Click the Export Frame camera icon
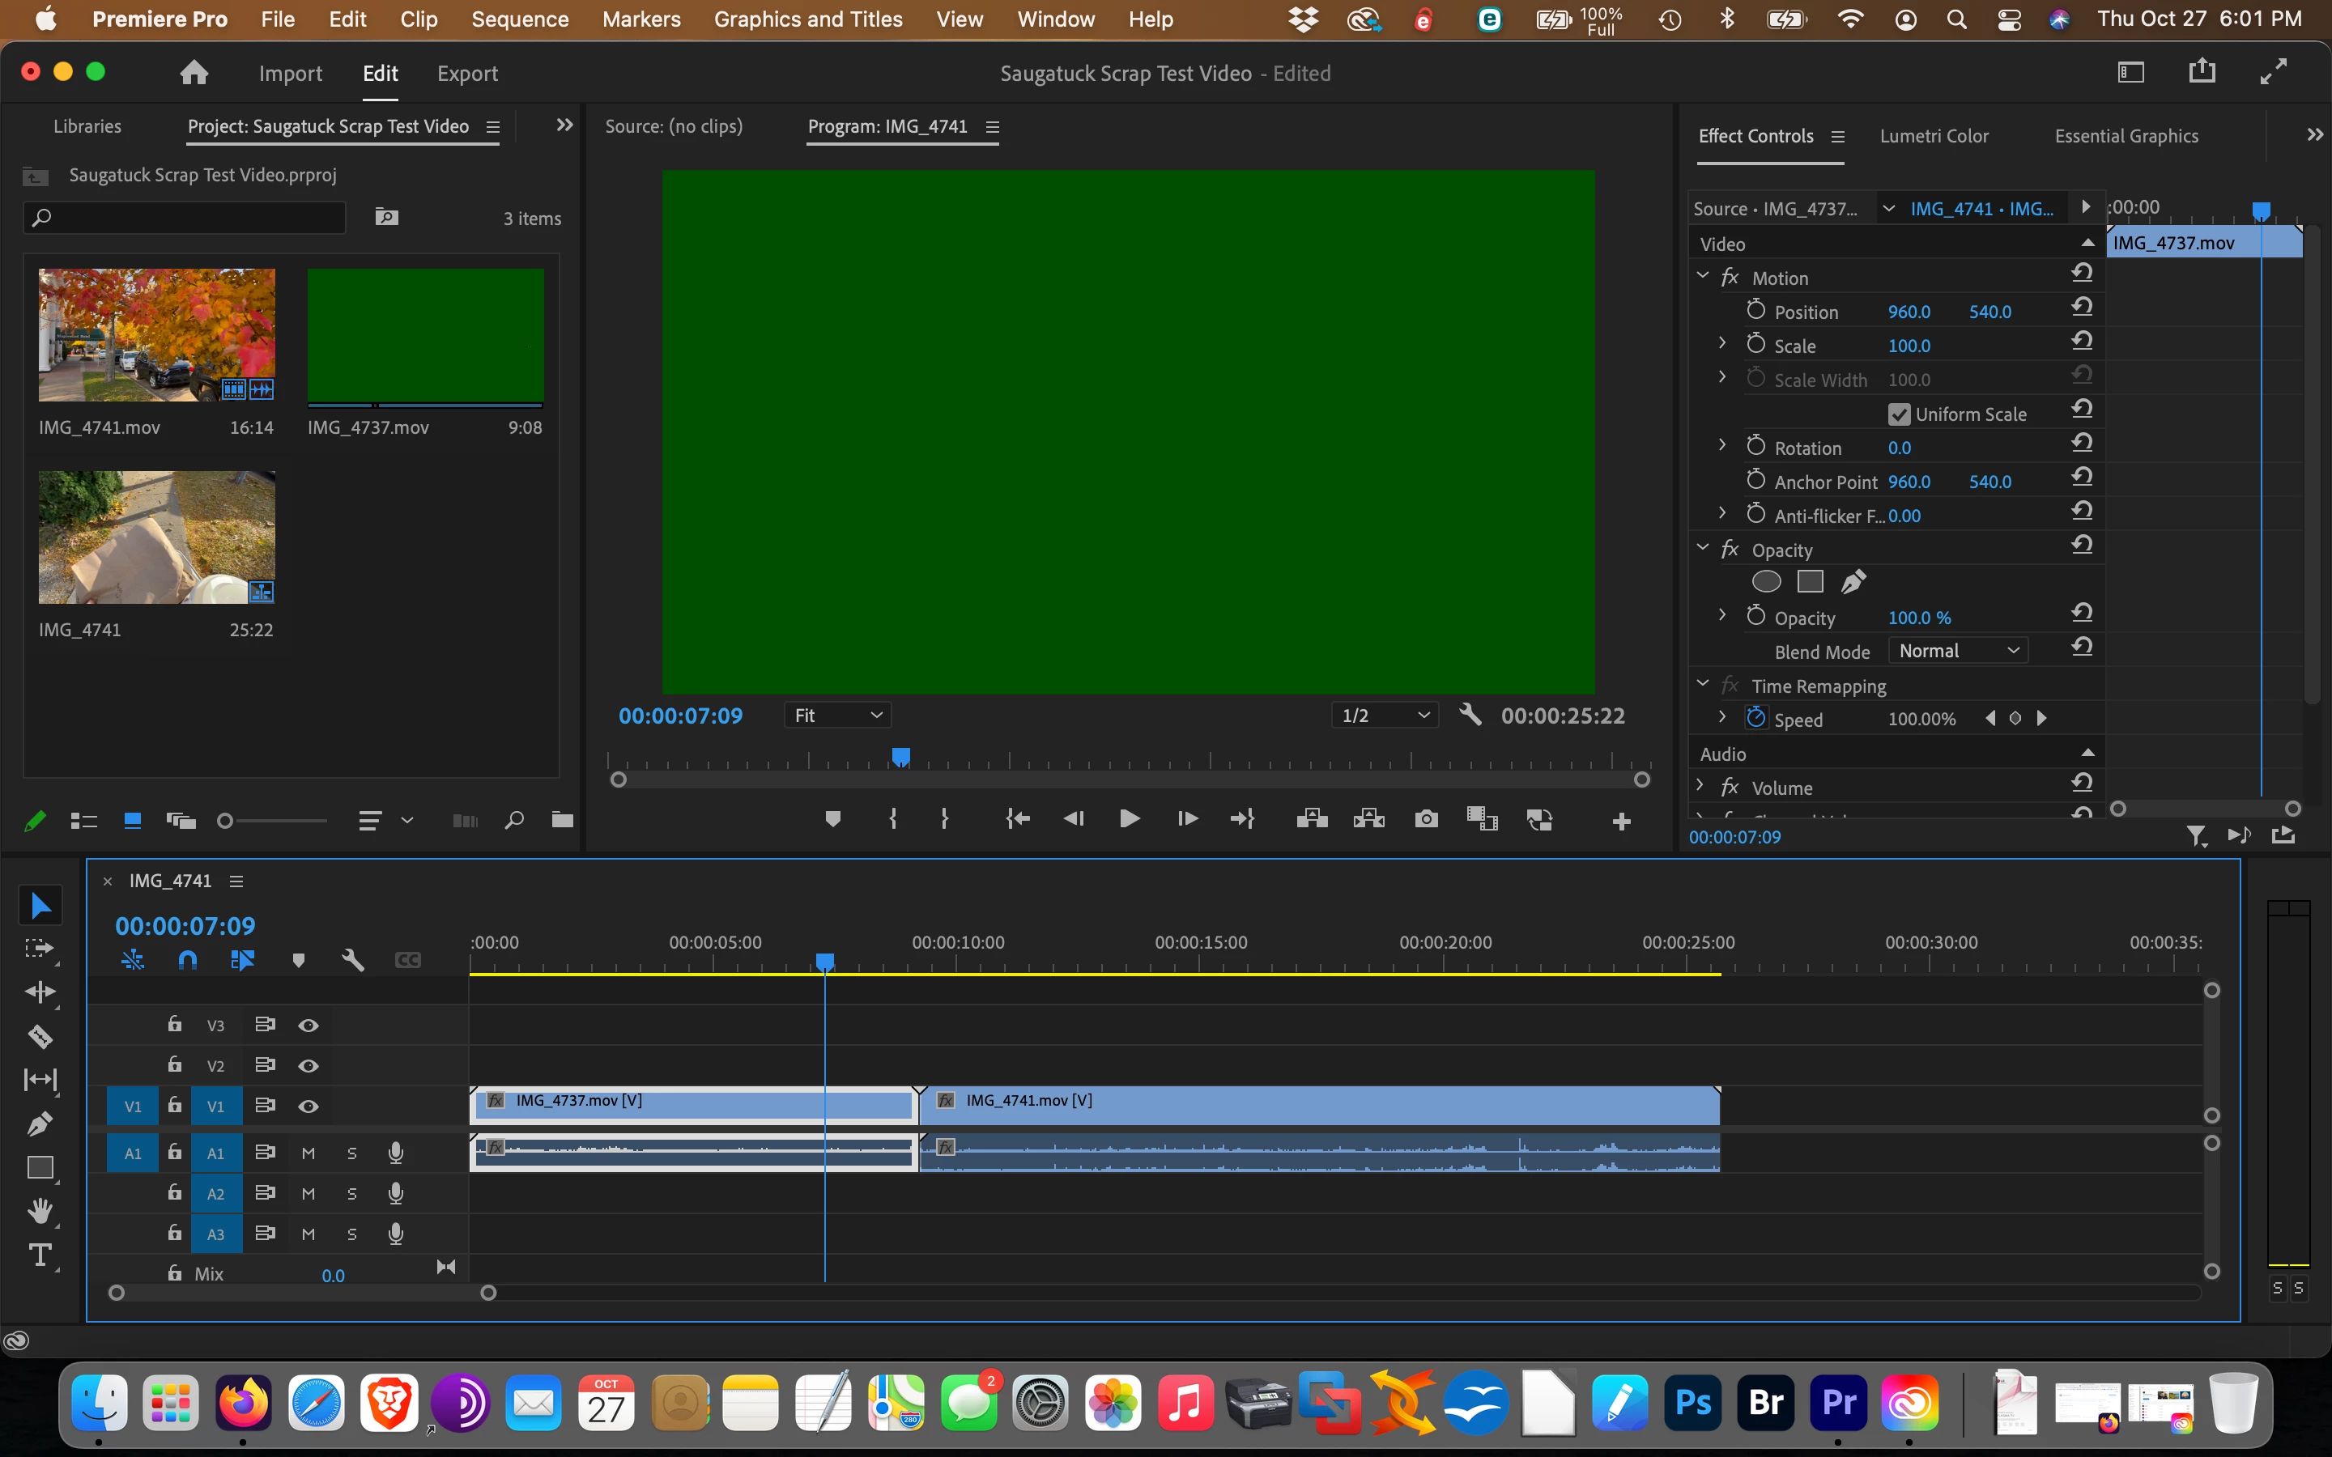 coord(1426,820)
